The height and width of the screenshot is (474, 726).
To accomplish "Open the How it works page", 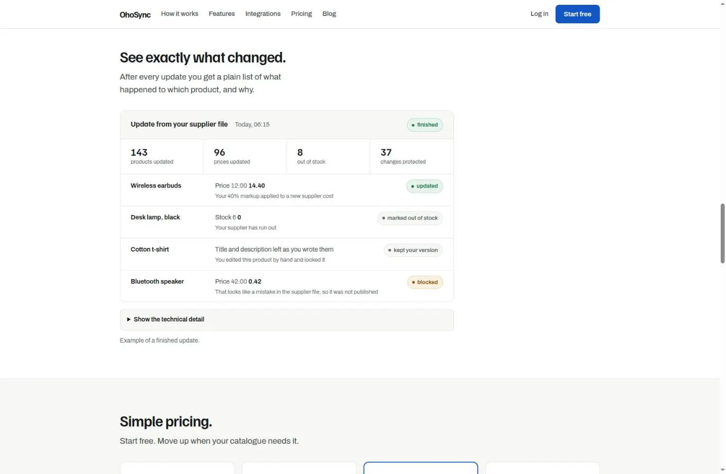I will 179,14.
